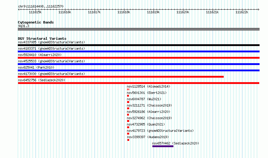This screenshot has width=268, height=158.
Task: Click the 111622k ruler tick label
Action: coord(242,12)
